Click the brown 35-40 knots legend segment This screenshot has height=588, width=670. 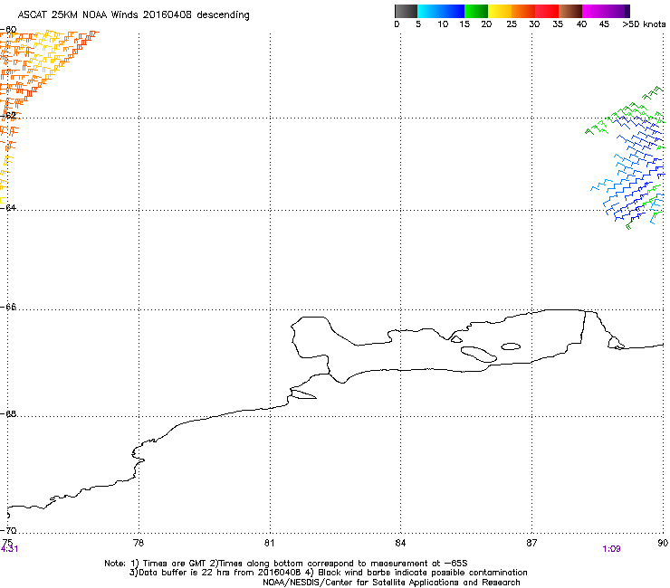570,11
